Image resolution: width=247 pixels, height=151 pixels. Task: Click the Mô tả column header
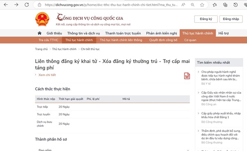[x=126, y=99]
